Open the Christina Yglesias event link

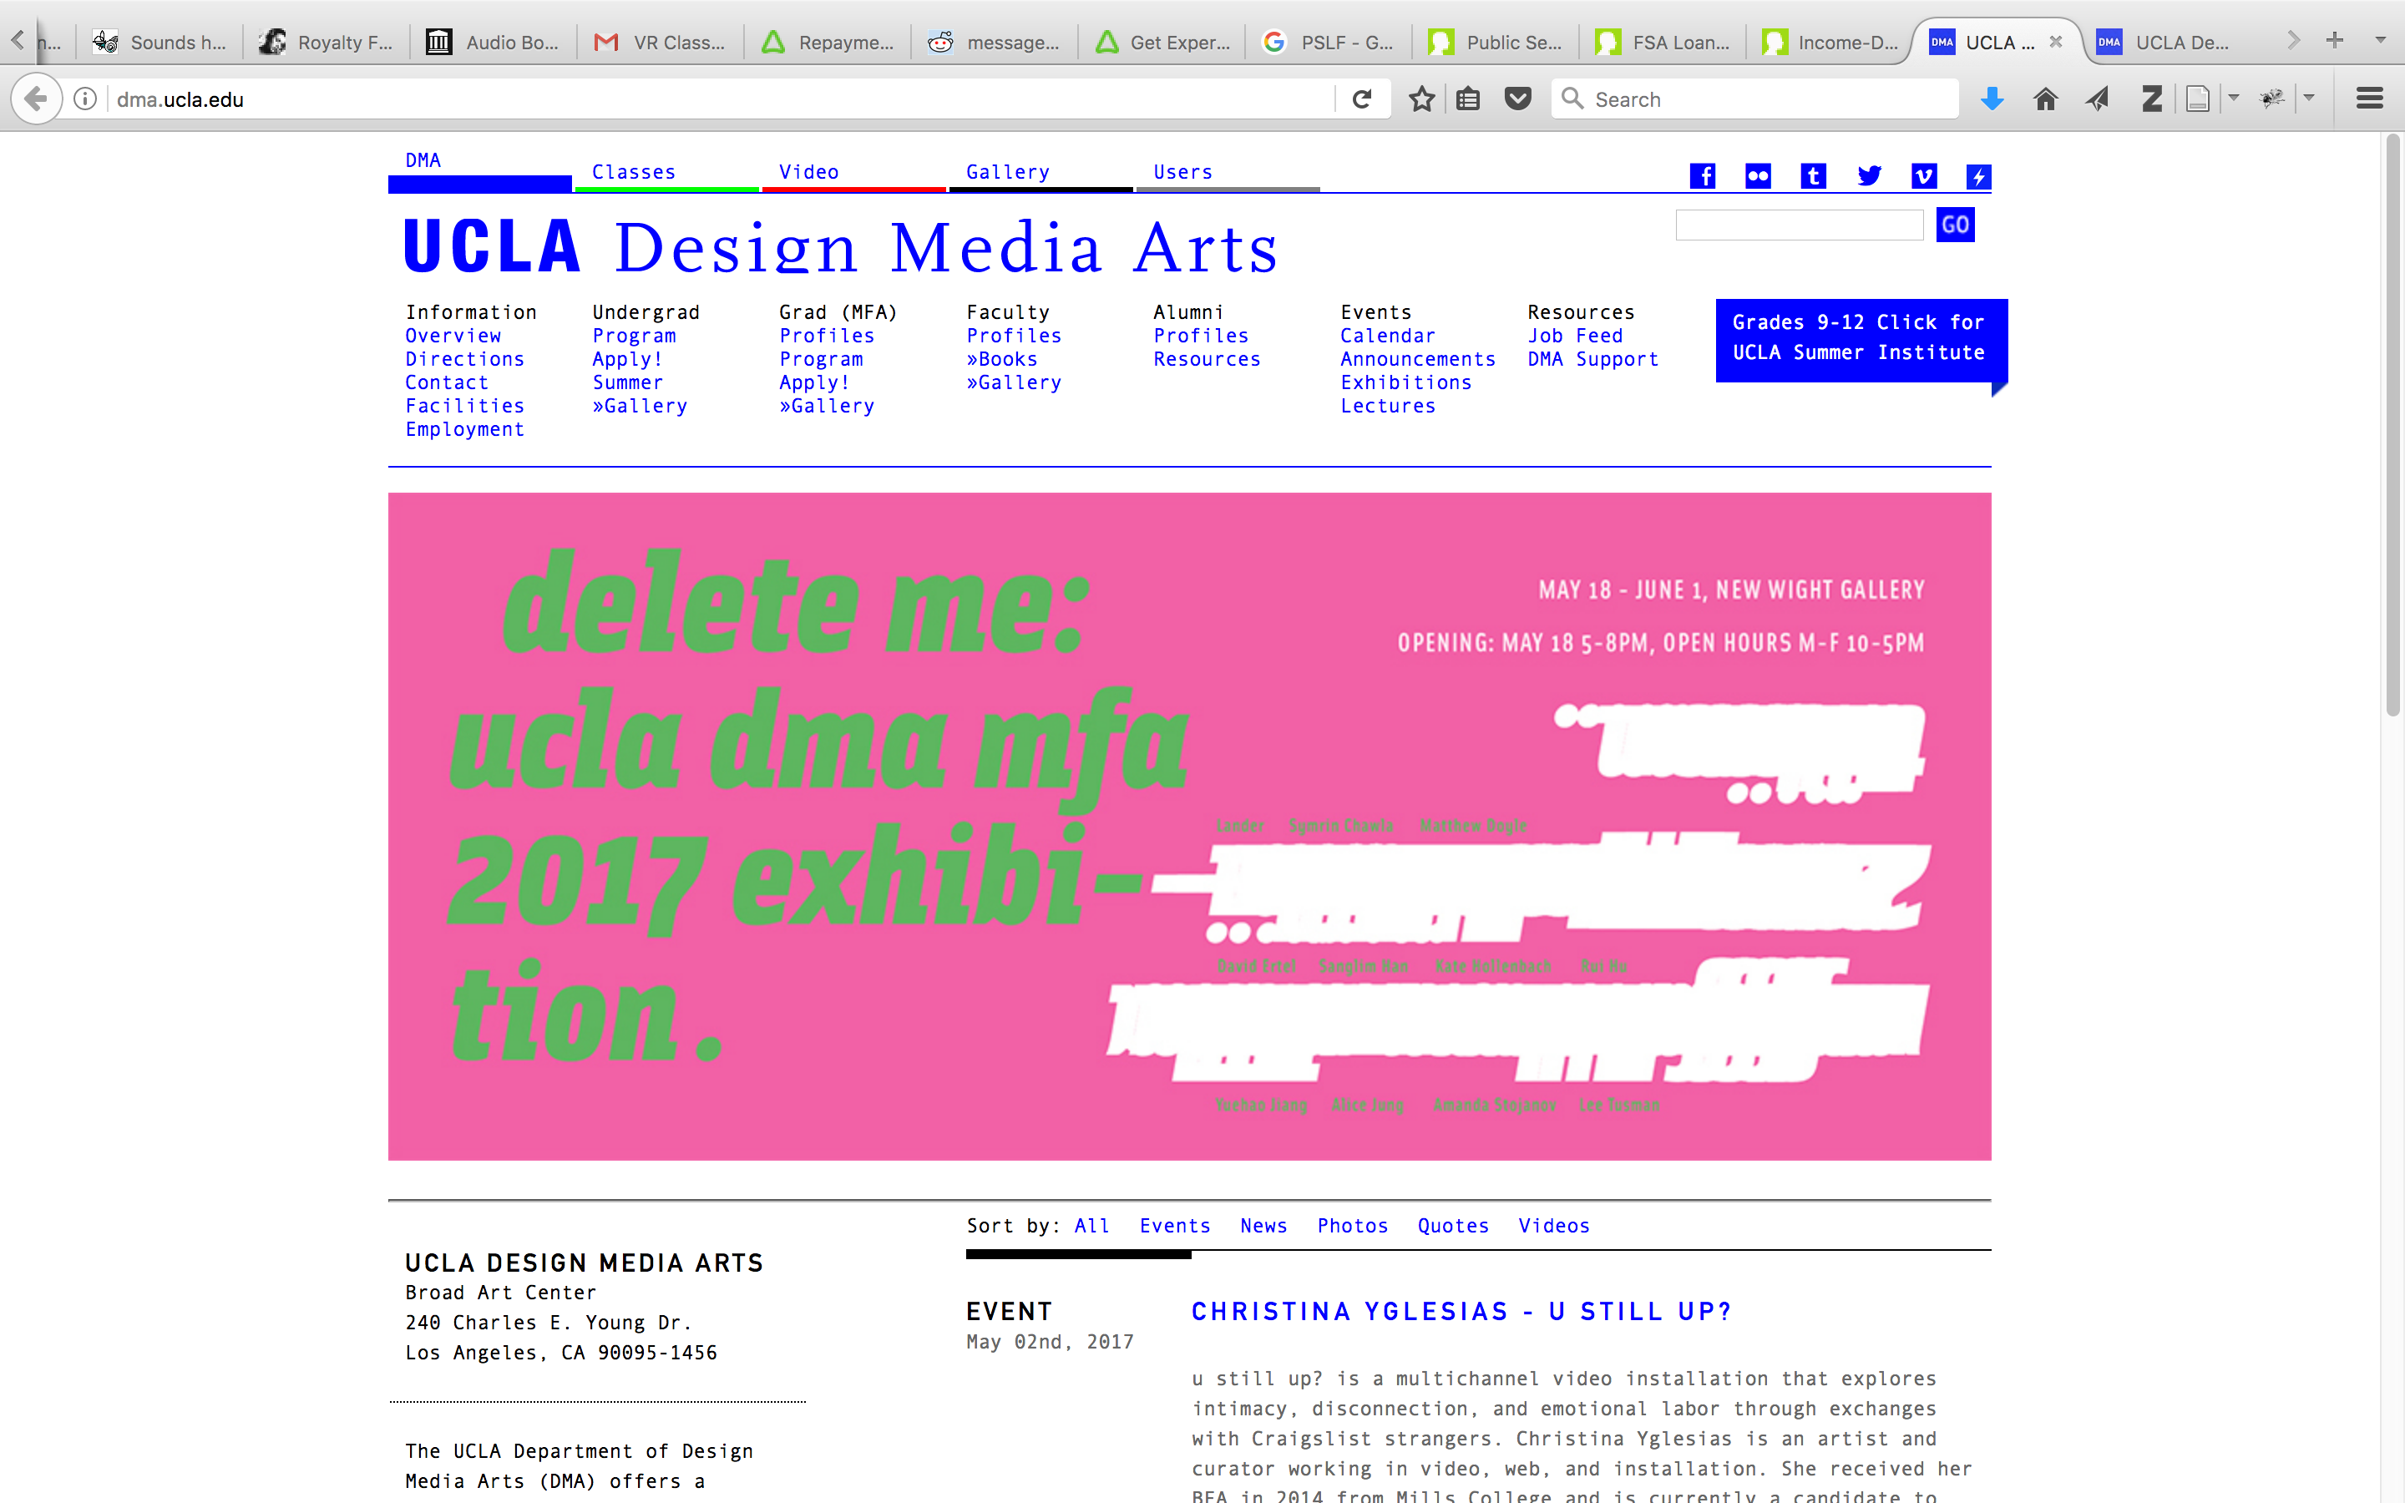[x=1461, y=1311]
